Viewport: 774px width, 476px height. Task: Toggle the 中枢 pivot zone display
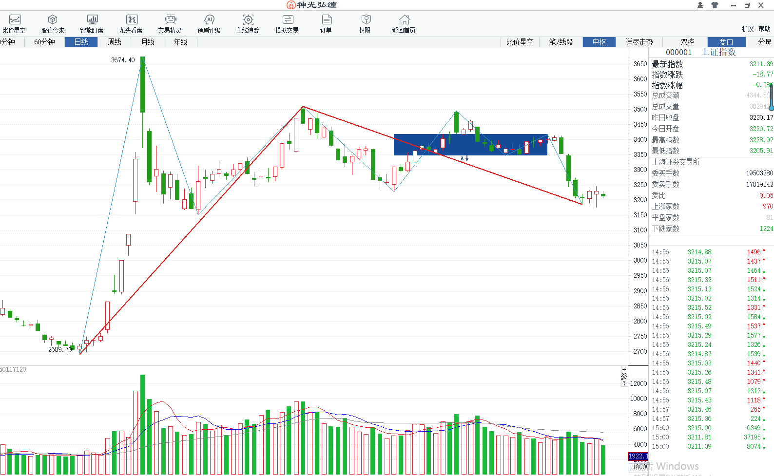pos(600,42)
